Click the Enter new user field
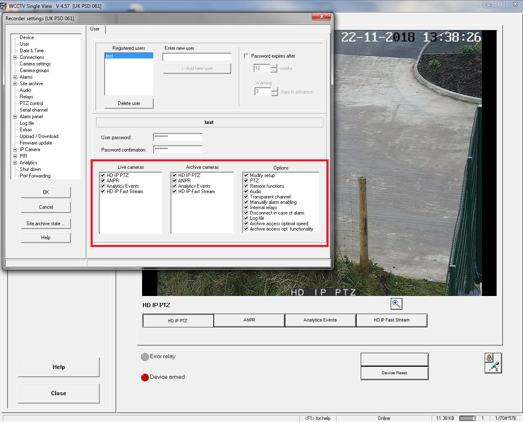Image resolution: width=523 pixels, height=422 pixels. point(197,57)
